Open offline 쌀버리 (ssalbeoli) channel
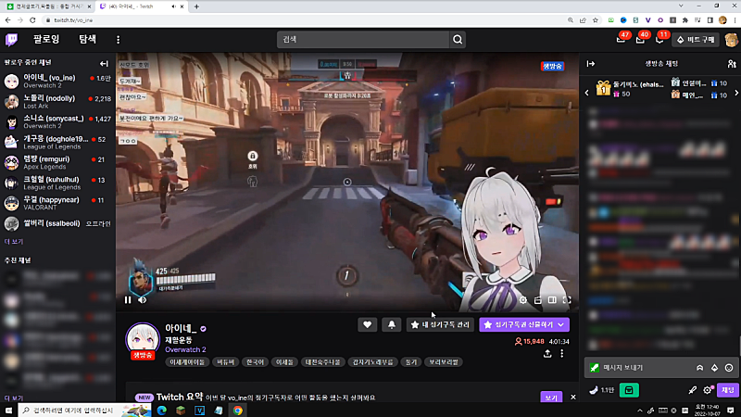 pos(57,223)
